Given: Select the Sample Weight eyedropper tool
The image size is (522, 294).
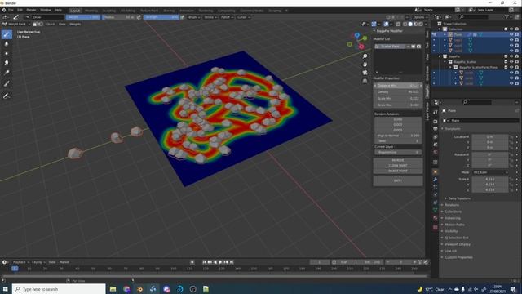Looking at the screenshot, I should [x=7, y=83].
